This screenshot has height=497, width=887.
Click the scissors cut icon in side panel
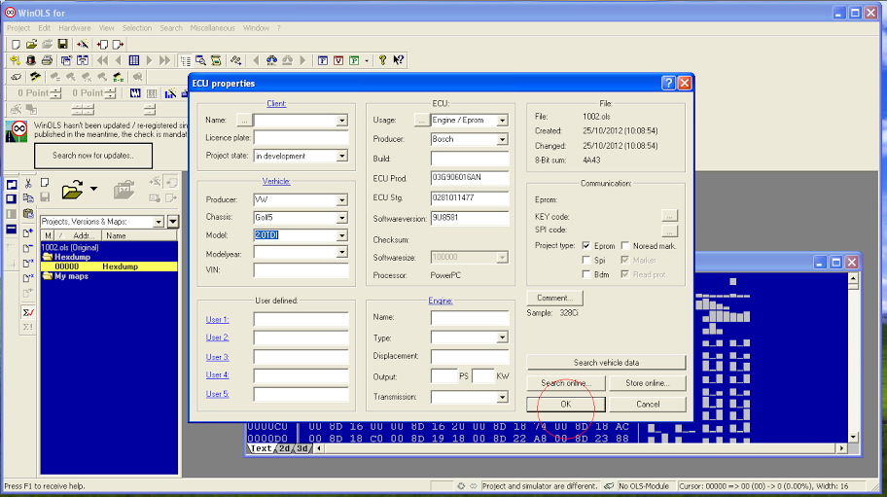[28, 184]
